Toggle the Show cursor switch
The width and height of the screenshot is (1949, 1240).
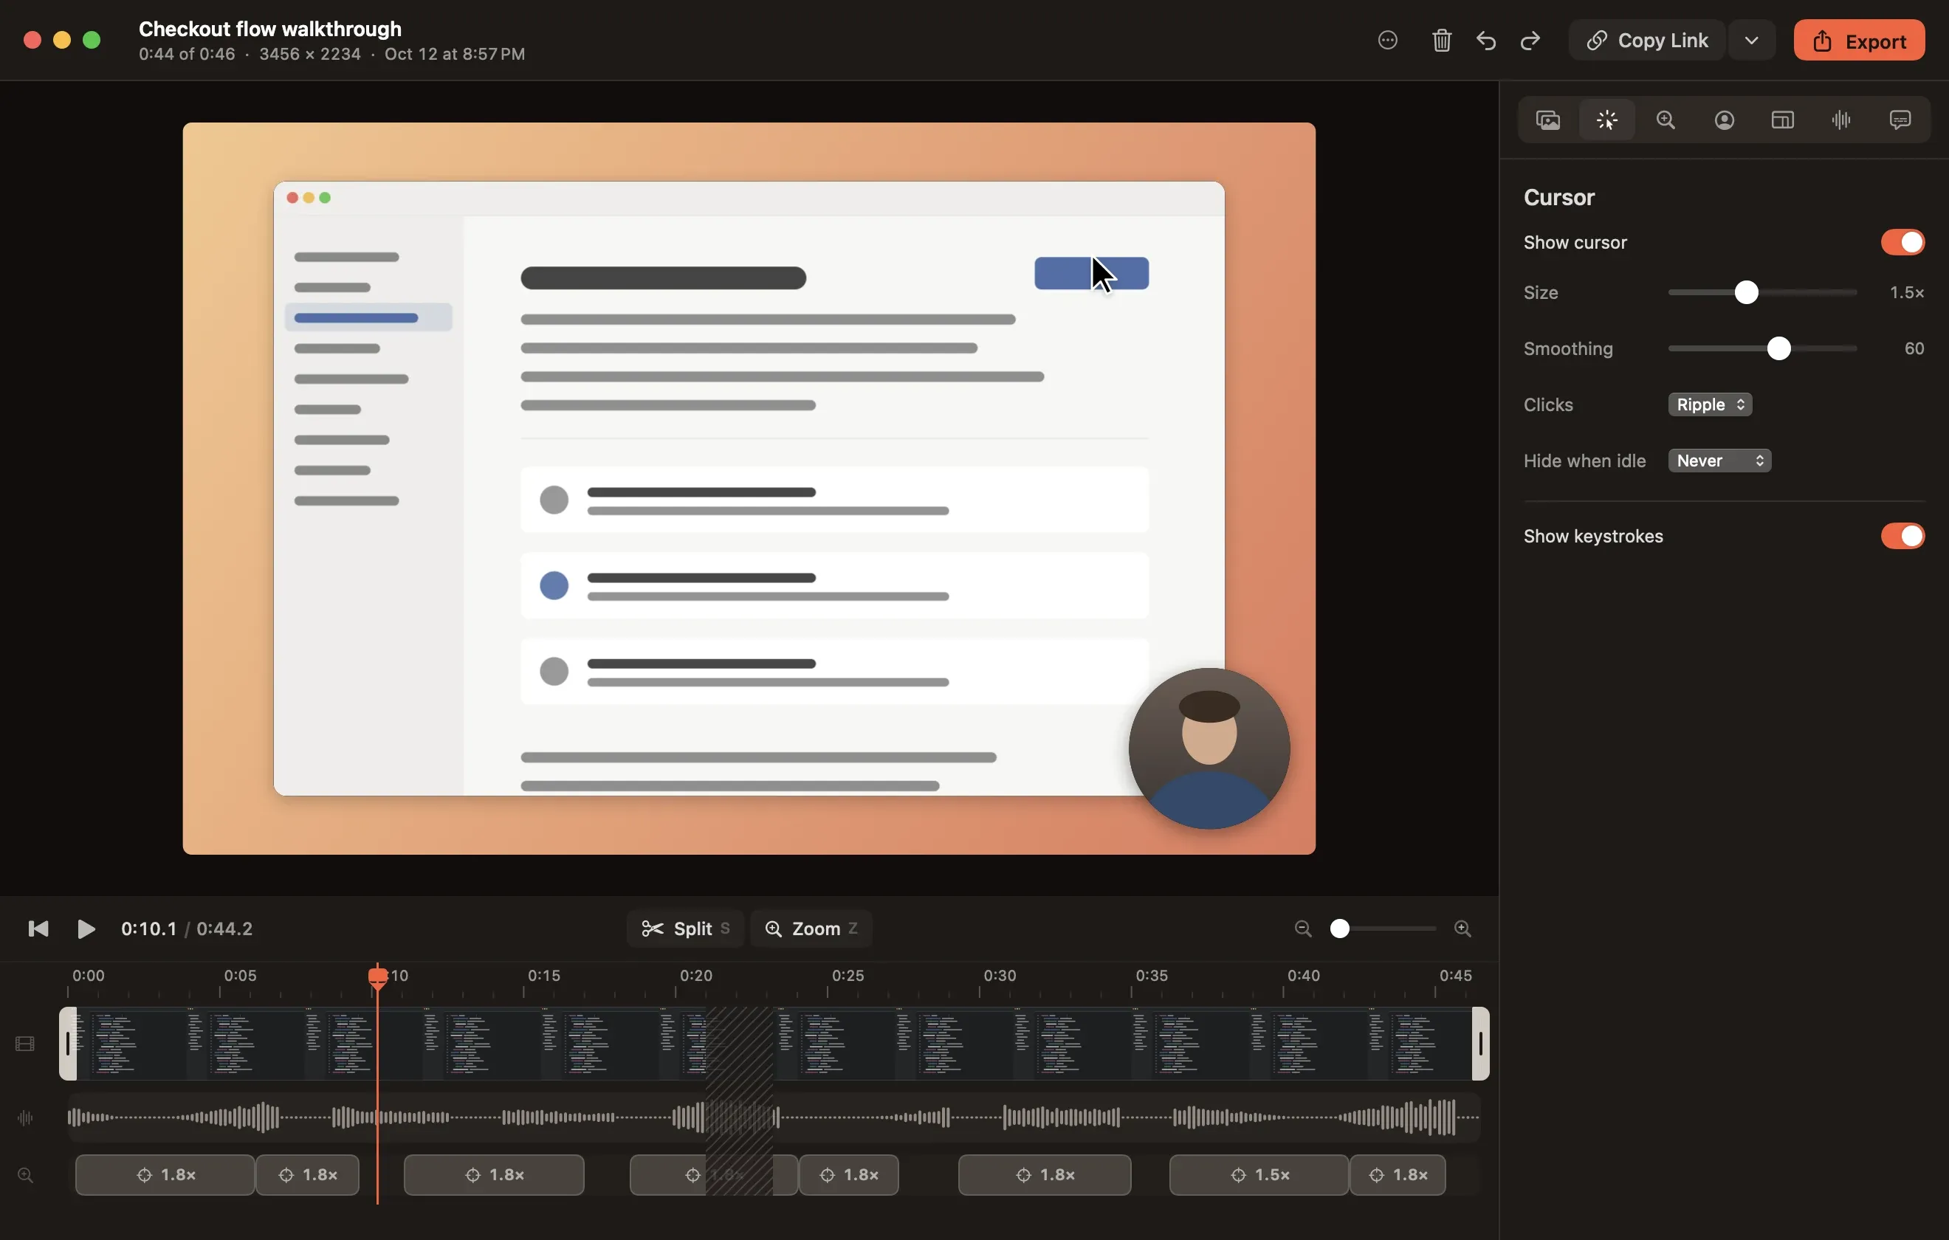(x=1902, y=242)
